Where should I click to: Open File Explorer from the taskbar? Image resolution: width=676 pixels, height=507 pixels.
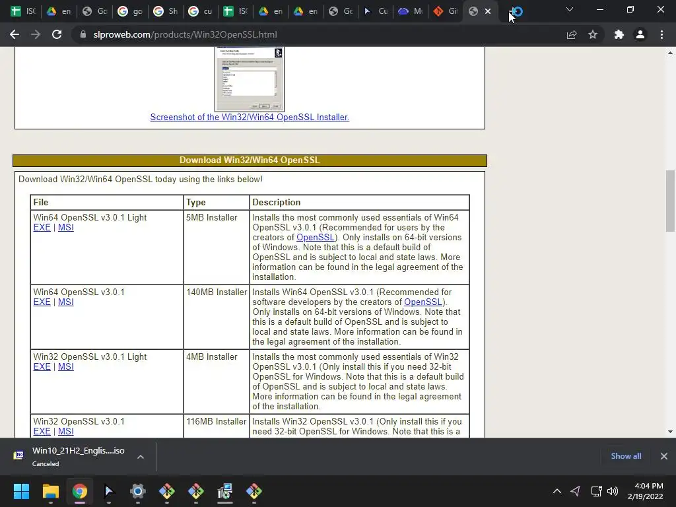[50, 491]
